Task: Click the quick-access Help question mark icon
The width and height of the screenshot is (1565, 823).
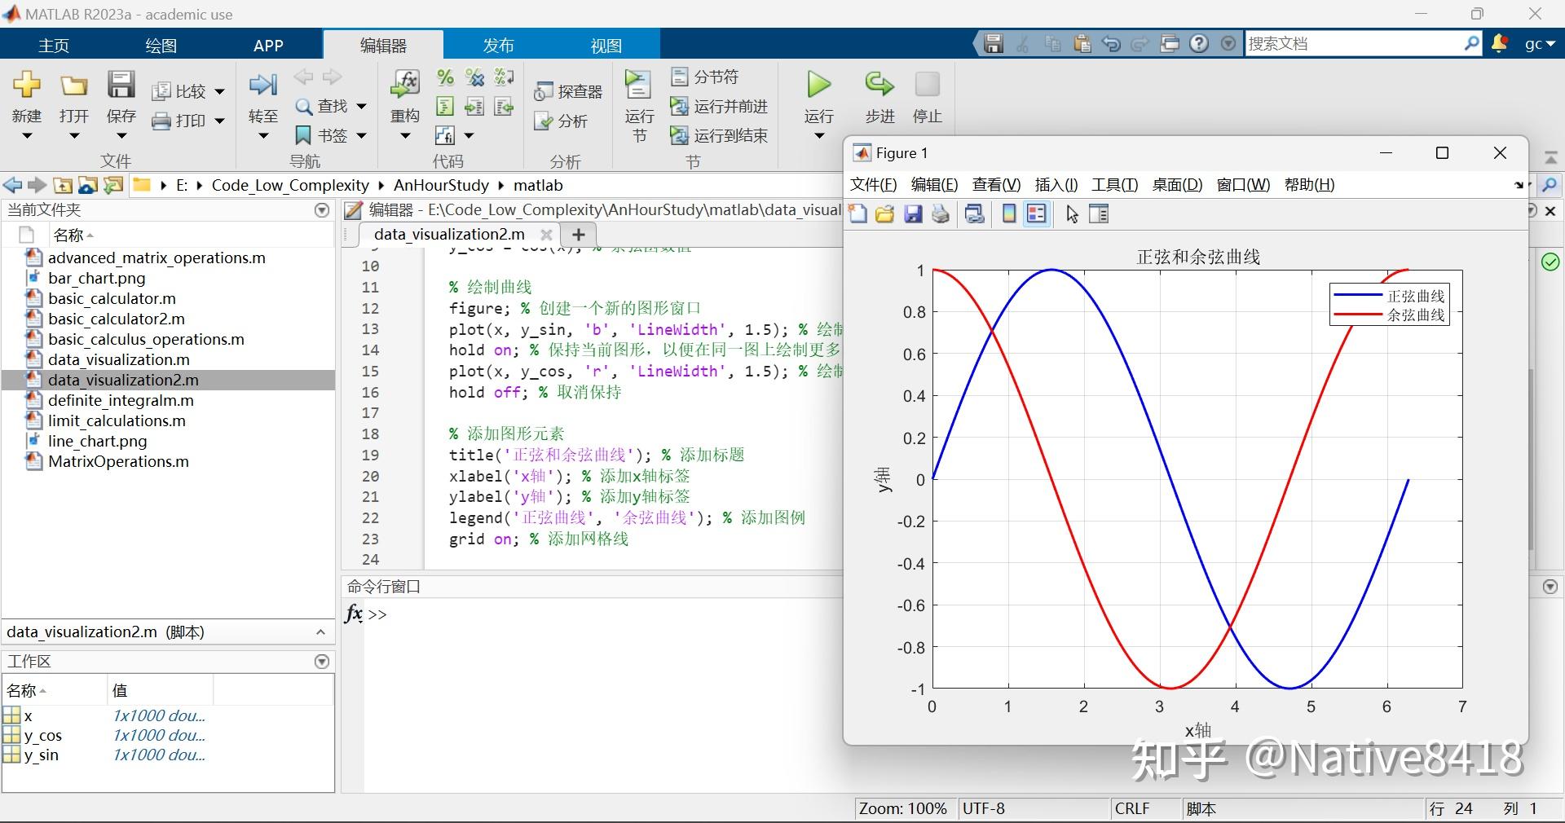Action: (x=1199, y=44)
